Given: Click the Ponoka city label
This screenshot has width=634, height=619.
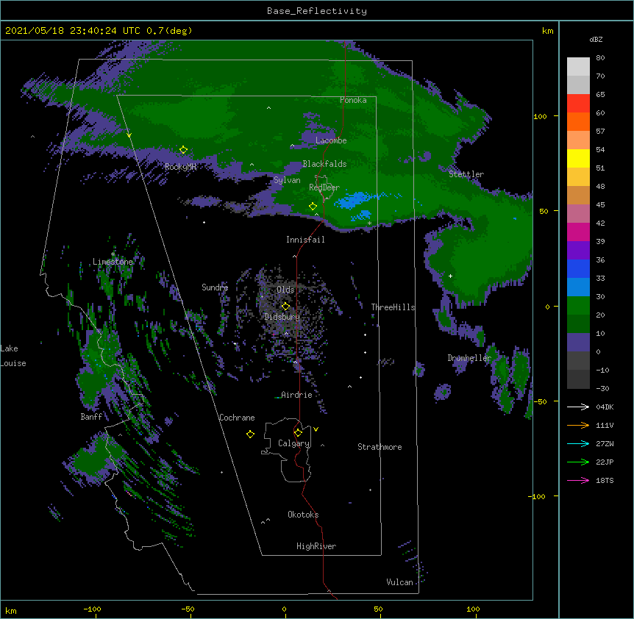Looking at the screenshot, I should click(x=353, y=100).
